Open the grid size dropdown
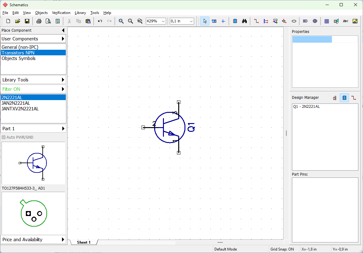The image size is (363, 253). coord(191,21)
